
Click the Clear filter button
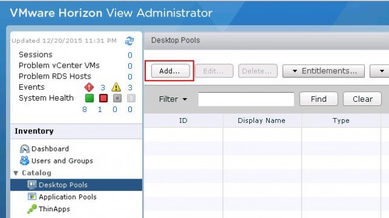pos(362,99)
